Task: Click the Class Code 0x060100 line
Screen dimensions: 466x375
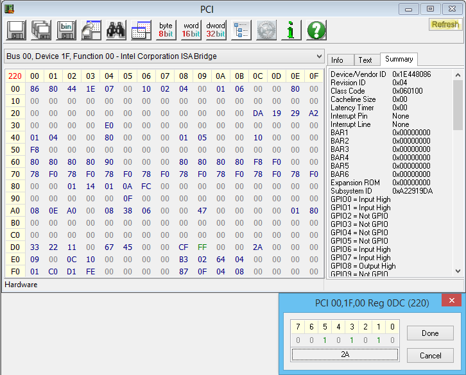Action: pyautogui.click(x=377, y=91)
